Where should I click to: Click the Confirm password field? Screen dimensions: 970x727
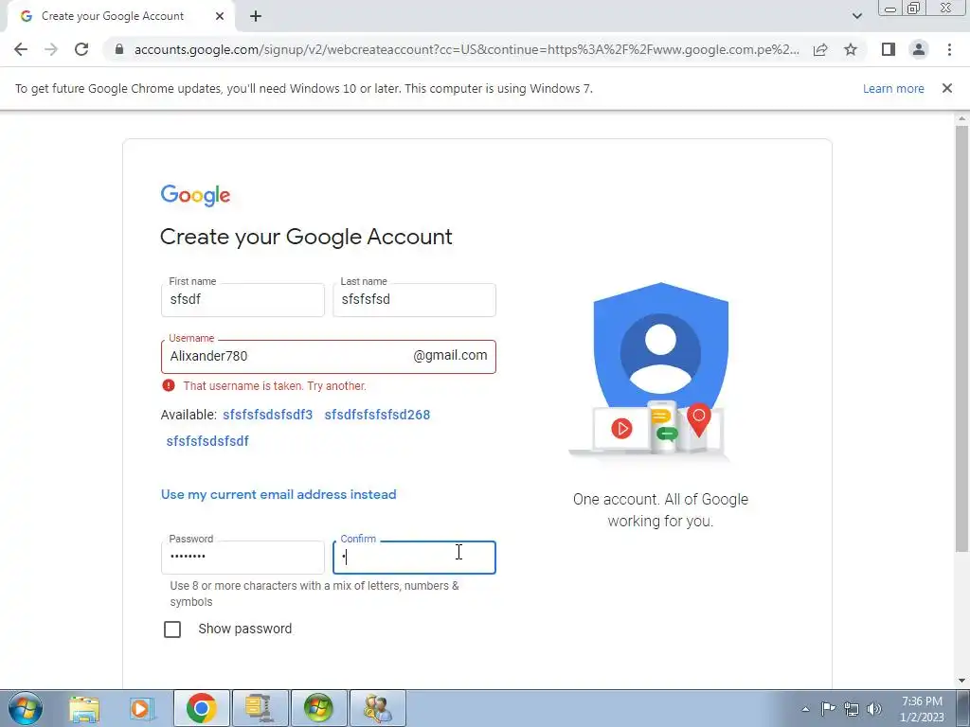(414, 557)
